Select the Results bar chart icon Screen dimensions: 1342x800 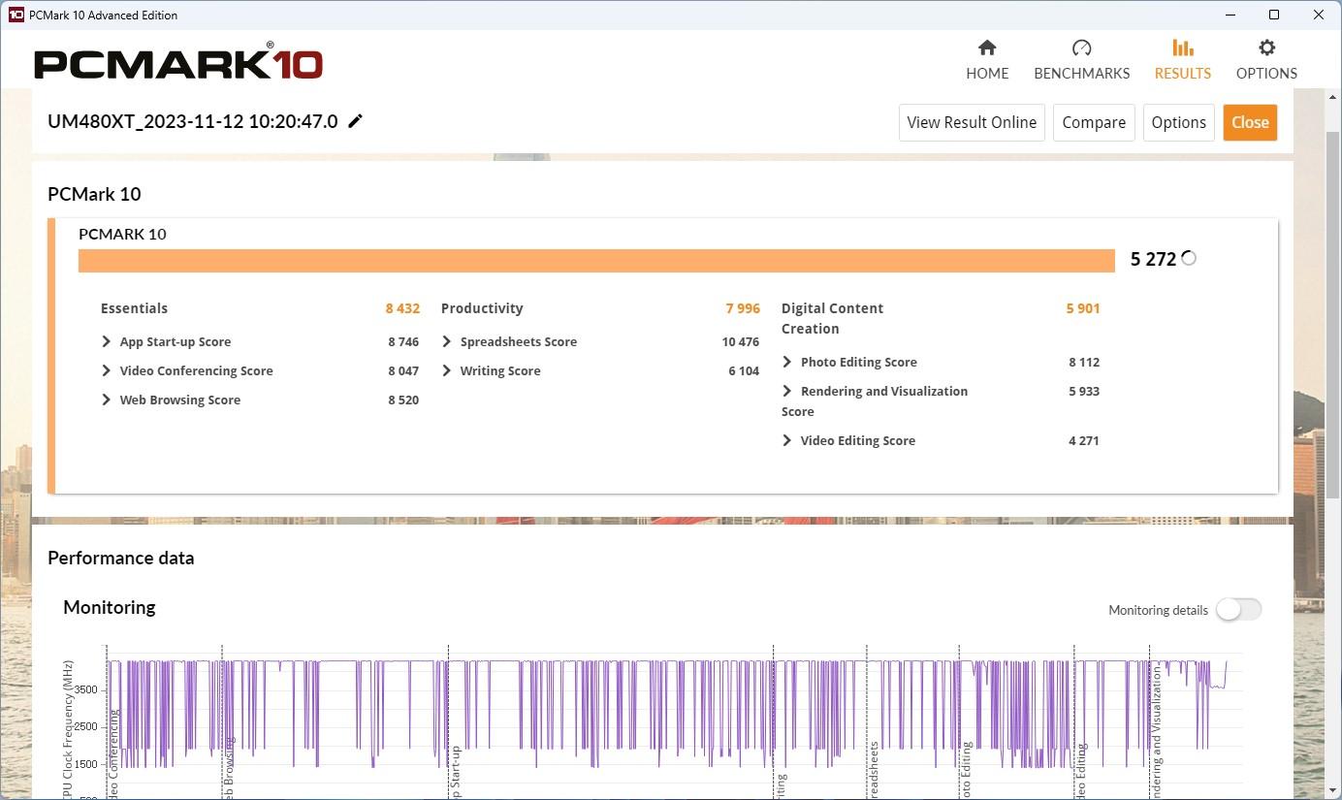[x=1182, y=48]
